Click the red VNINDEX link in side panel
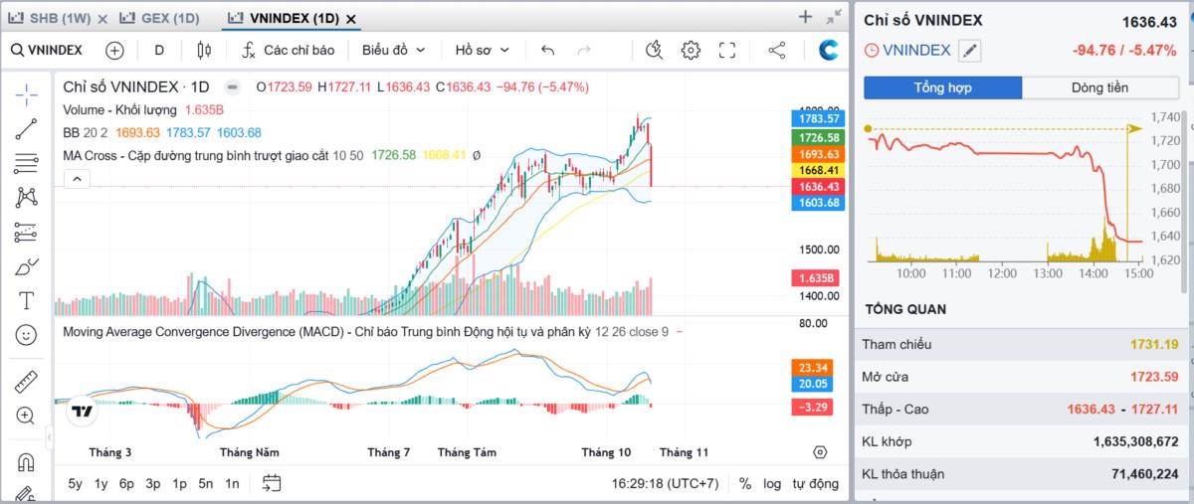 [x=916, y=50]
